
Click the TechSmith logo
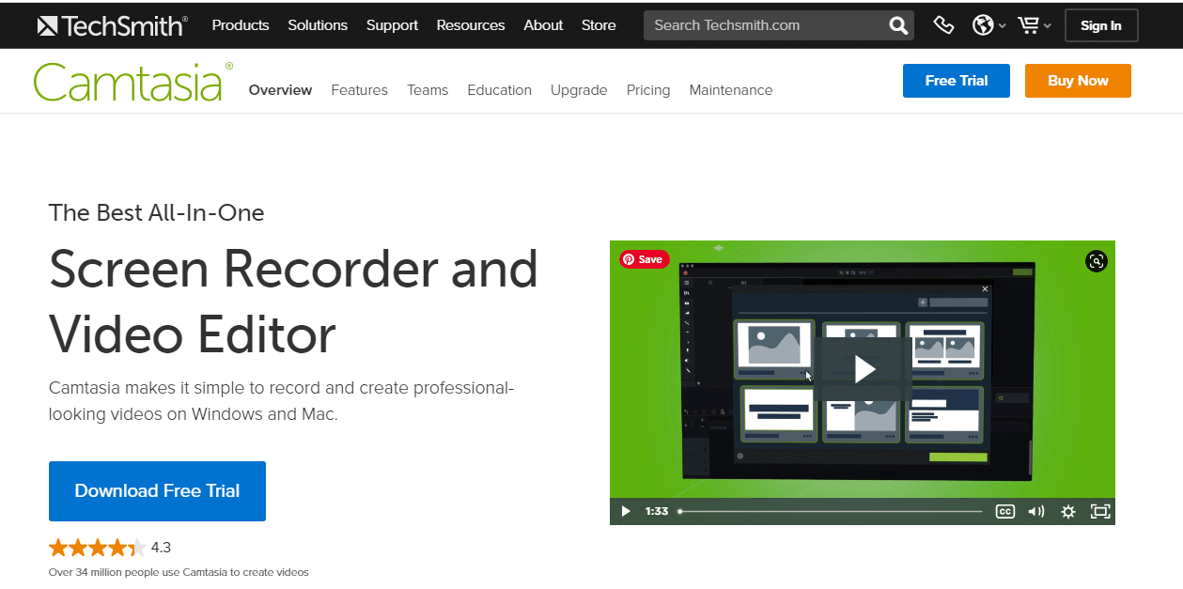tap(112, 25)
